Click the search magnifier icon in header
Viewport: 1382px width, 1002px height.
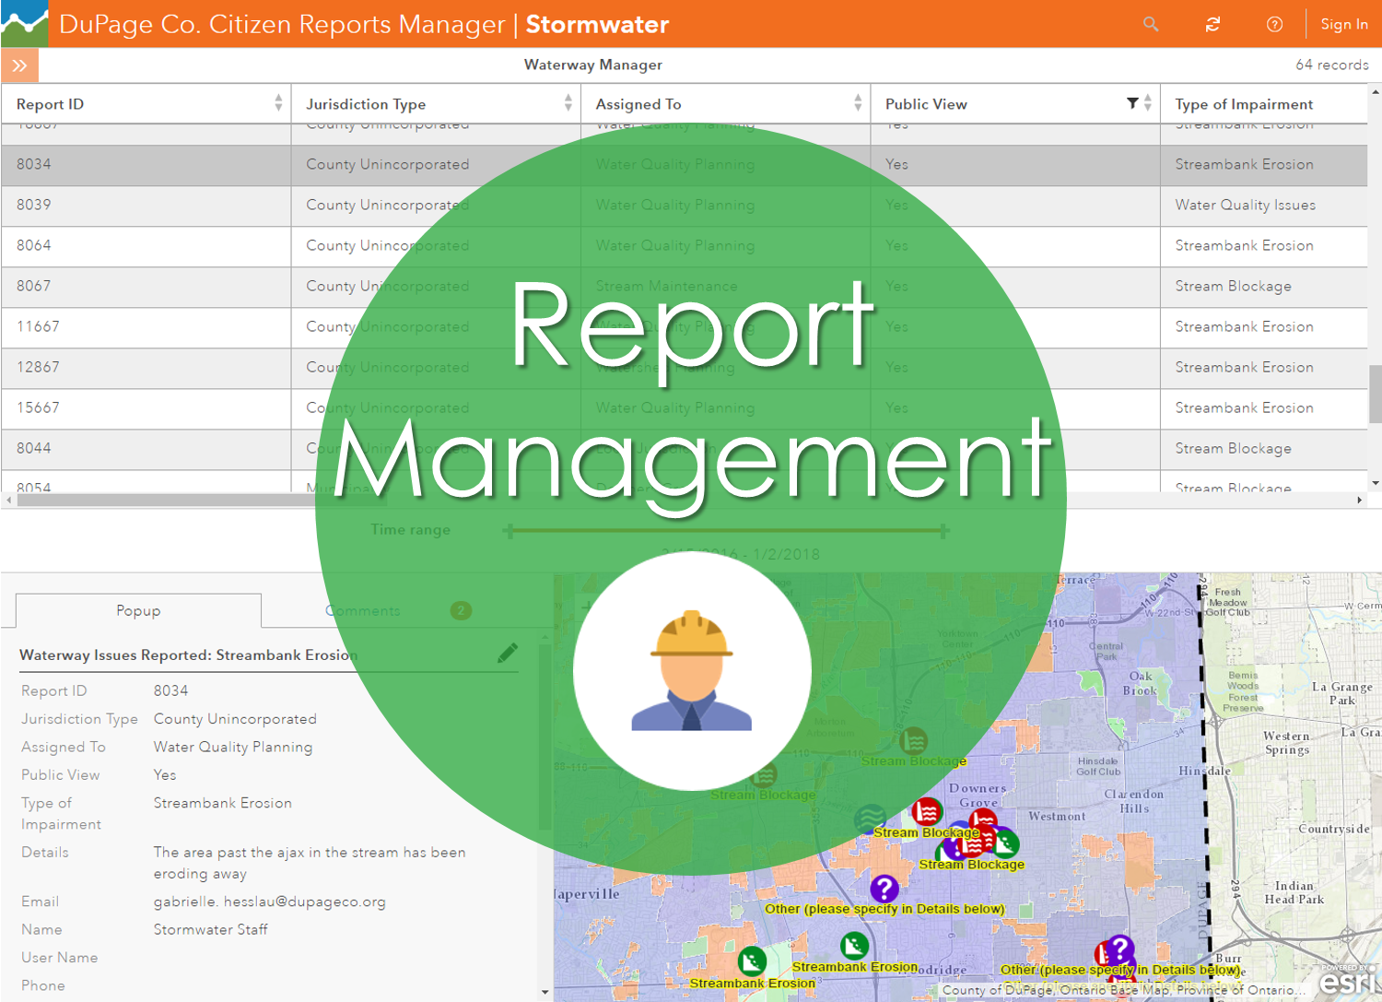[x=1151, y=24]
